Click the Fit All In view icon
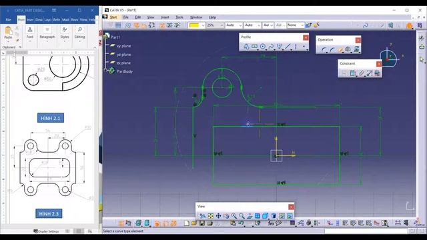The image size is (427, 240). point(210,216)
